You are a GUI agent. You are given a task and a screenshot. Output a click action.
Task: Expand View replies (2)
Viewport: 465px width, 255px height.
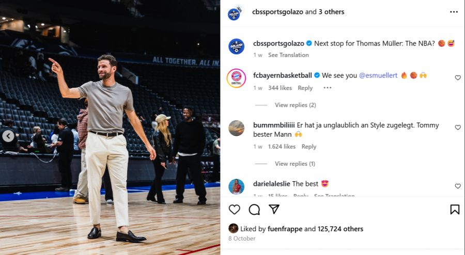click(x=295, y=105)
